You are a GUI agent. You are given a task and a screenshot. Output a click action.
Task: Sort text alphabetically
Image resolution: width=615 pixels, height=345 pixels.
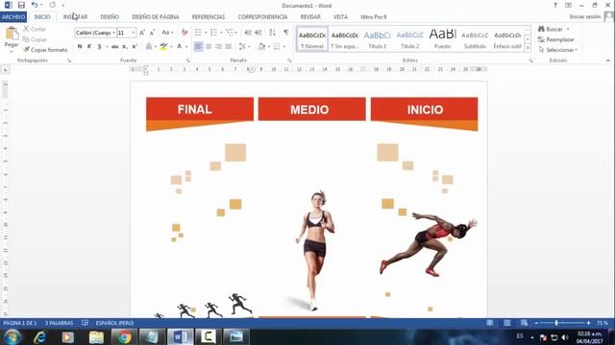pyautogui.click(x=272, y=33)
